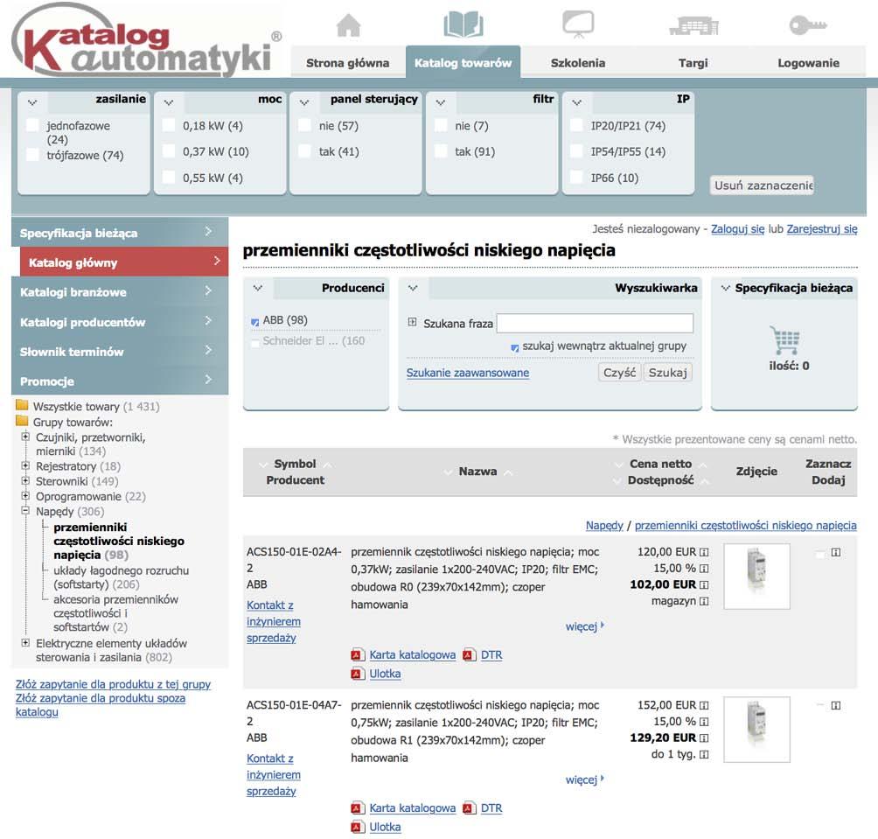Open Słownik terminów sidebar menu

[x=120, y=352]
